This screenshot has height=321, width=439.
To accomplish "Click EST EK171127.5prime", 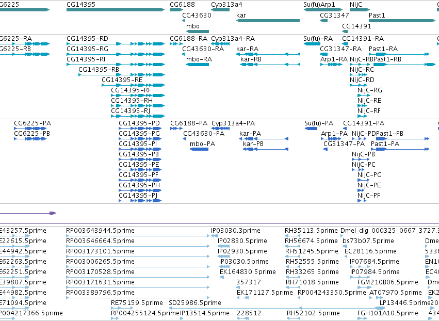I will pos(243,298).
